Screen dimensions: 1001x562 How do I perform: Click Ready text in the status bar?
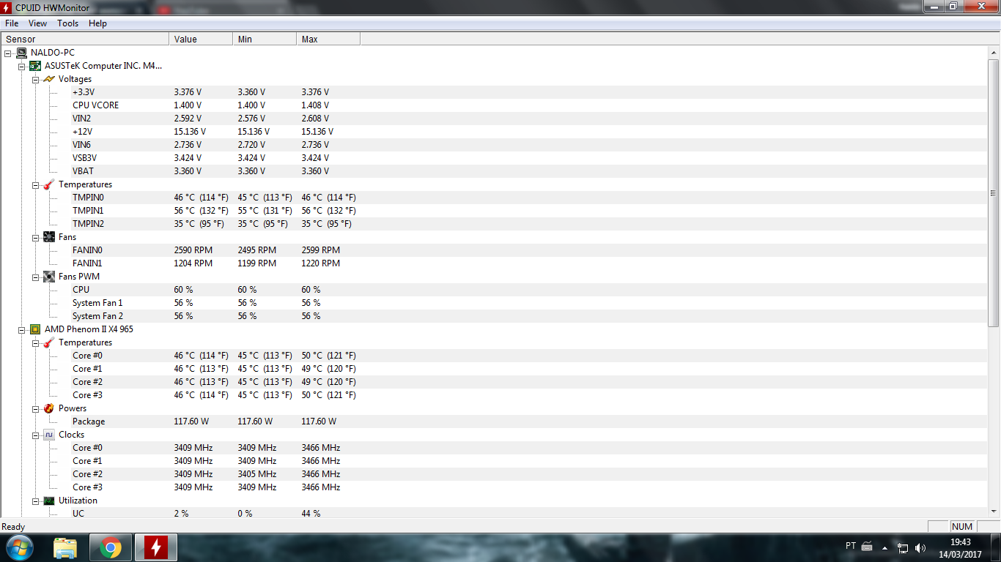(x=13, y=527)
